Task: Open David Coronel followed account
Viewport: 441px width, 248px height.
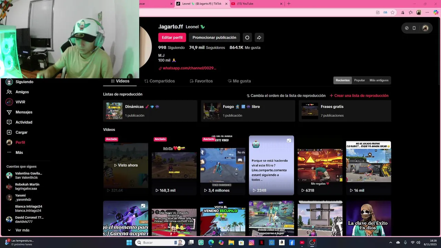Action: point(25,219)
